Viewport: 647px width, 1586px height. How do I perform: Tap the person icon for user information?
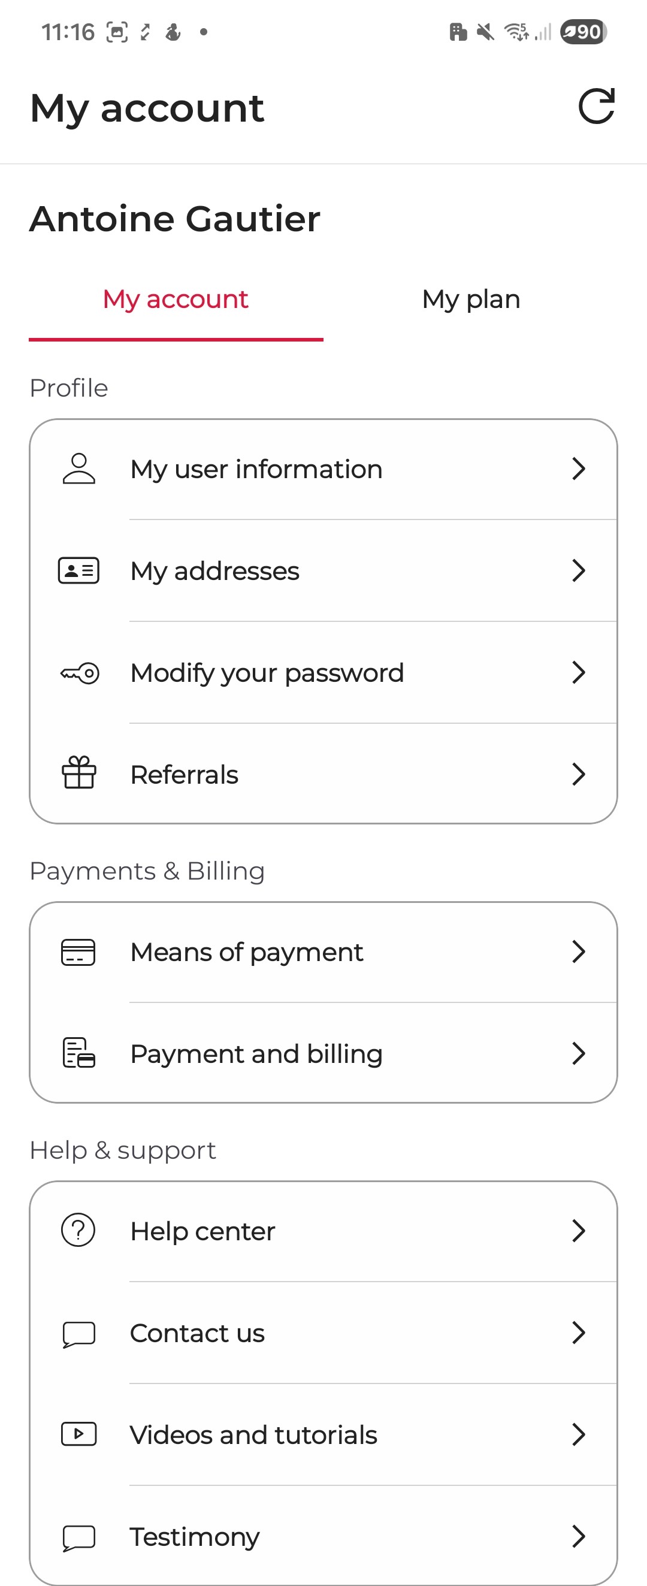(79, 469)
